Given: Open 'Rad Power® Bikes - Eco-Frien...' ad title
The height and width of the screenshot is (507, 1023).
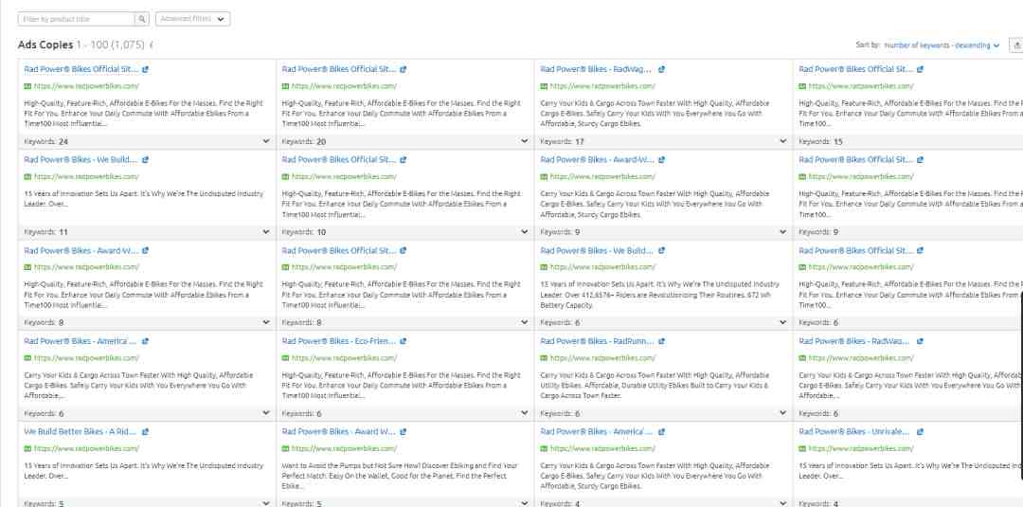Looking at the screenshot, I should pos(338,341).
